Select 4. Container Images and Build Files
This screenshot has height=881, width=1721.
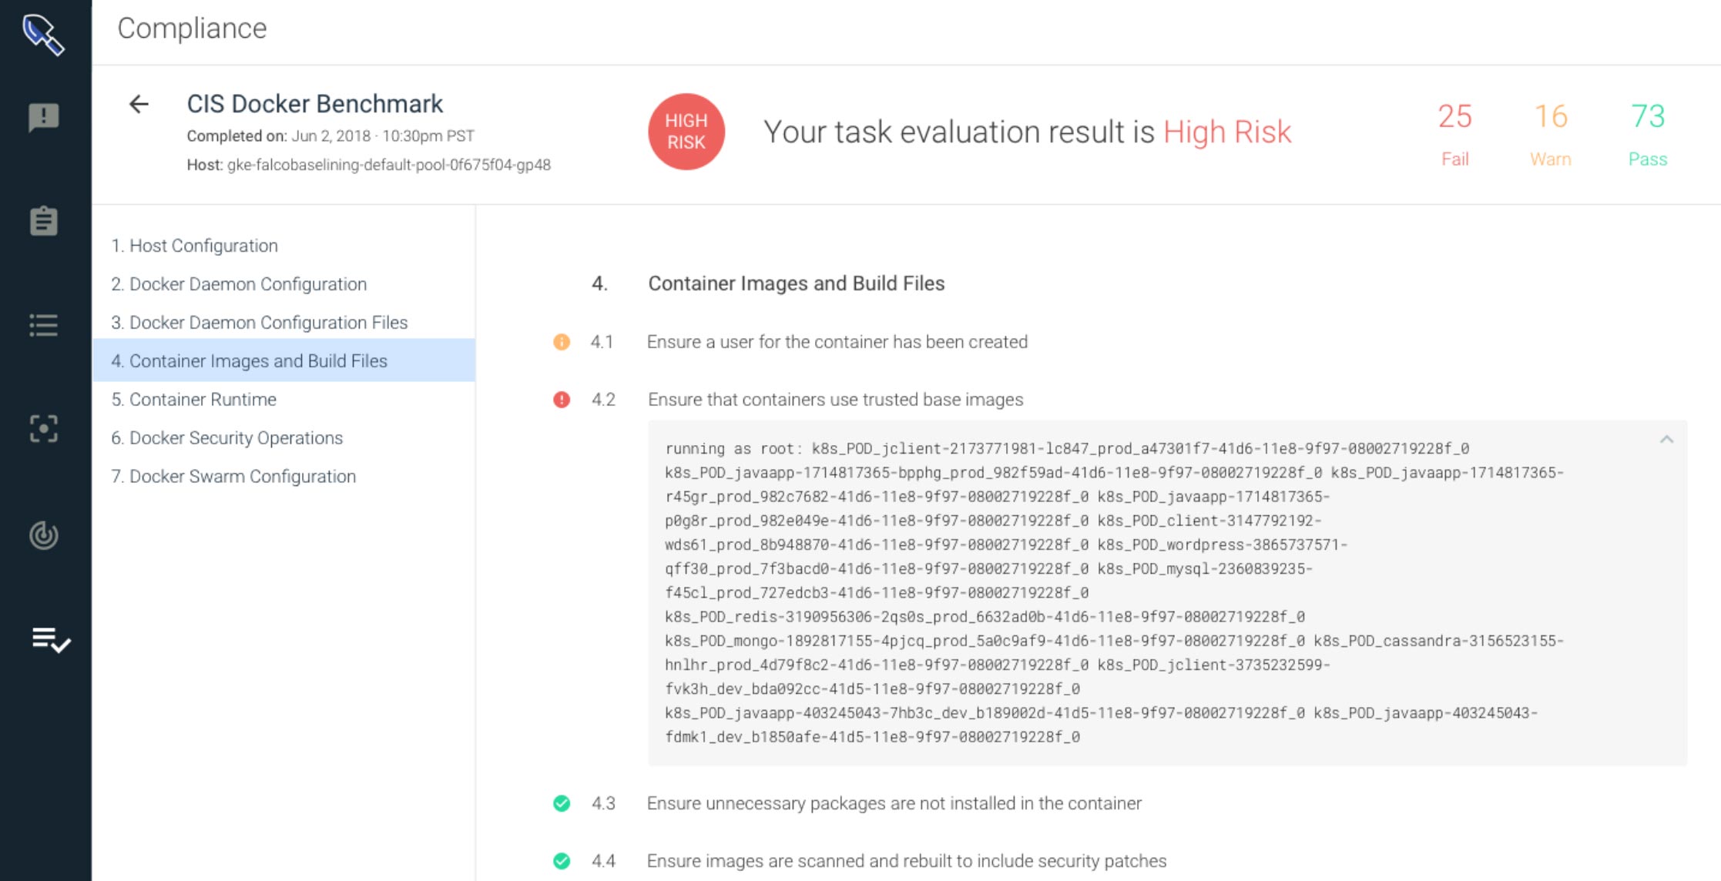(x=283, y=360)
